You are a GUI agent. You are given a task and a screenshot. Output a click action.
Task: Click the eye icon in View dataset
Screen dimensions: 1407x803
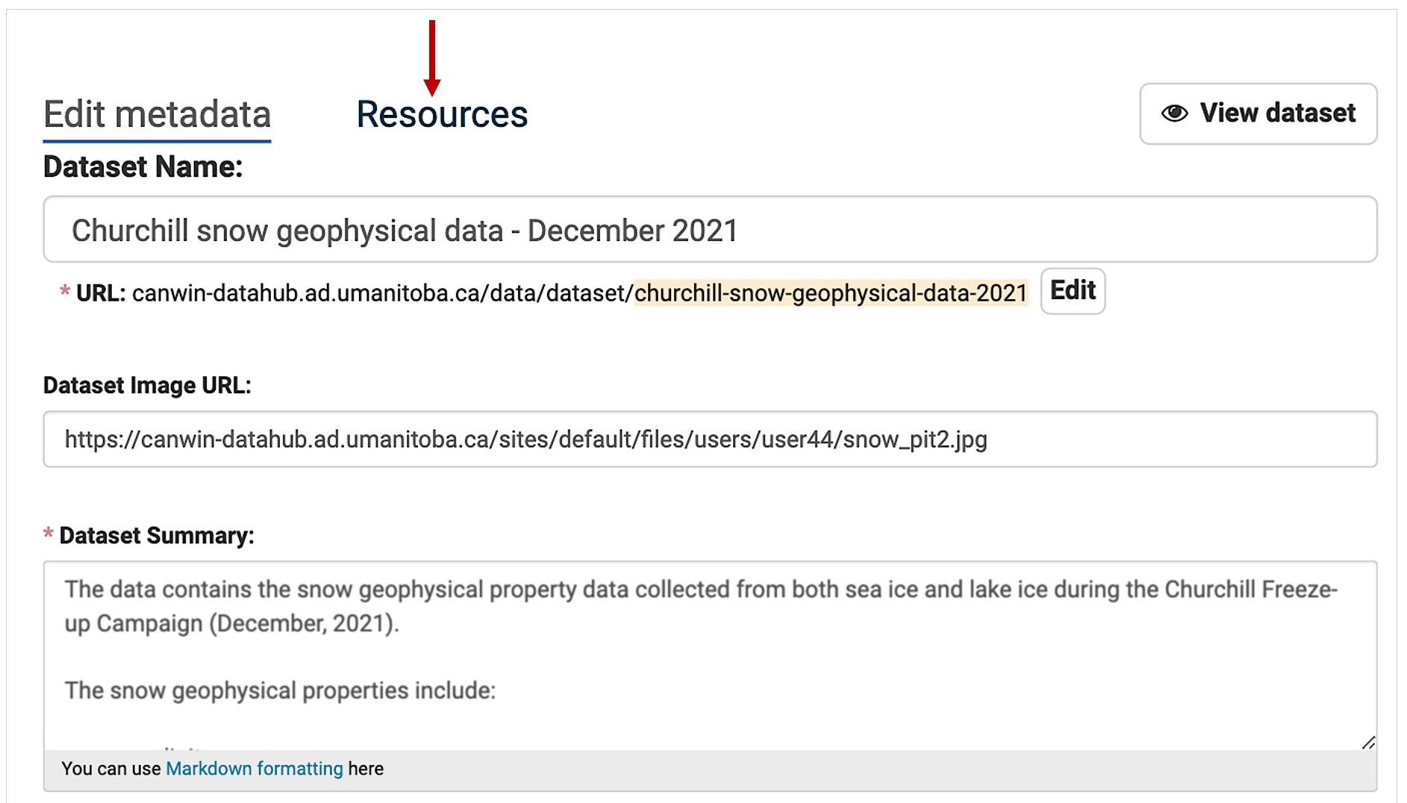coord(1174,113)
